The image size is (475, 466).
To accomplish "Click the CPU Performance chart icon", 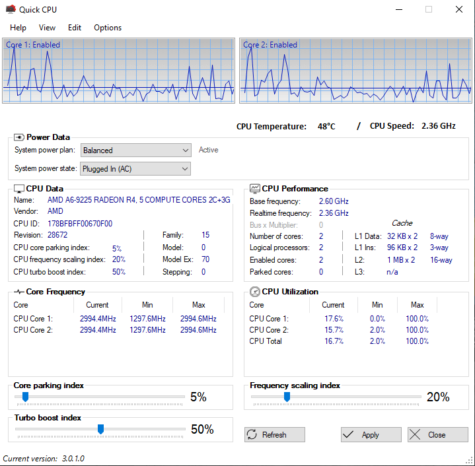I will 255,189.
